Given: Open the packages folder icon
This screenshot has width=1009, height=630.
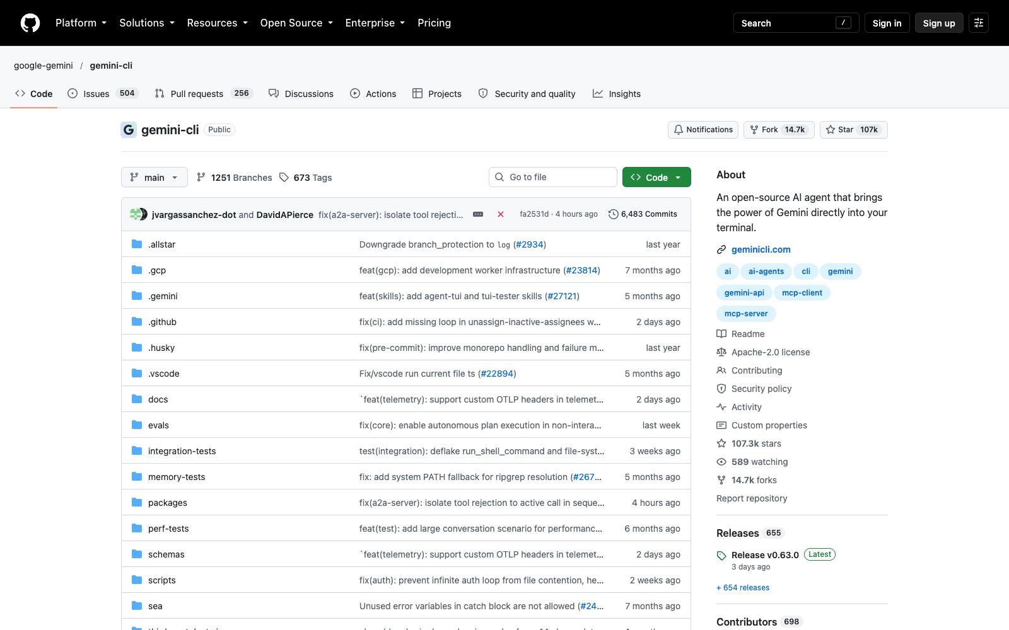Looking at the screenshot, I should point(137,502).
